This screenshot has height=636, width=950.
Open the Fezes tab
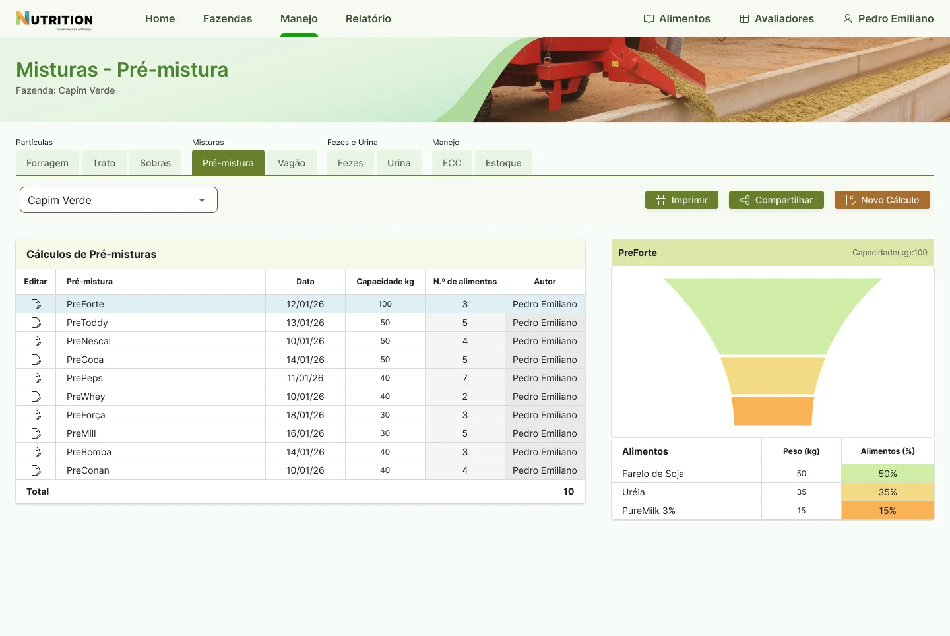tap(350, 163)
